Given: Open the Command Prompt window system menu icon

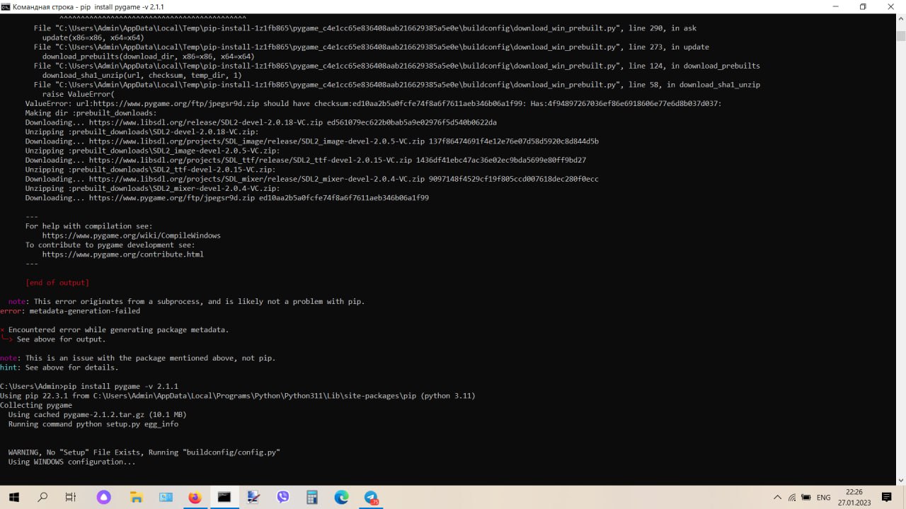Looking at the screenshot, I should click(6, 6).
